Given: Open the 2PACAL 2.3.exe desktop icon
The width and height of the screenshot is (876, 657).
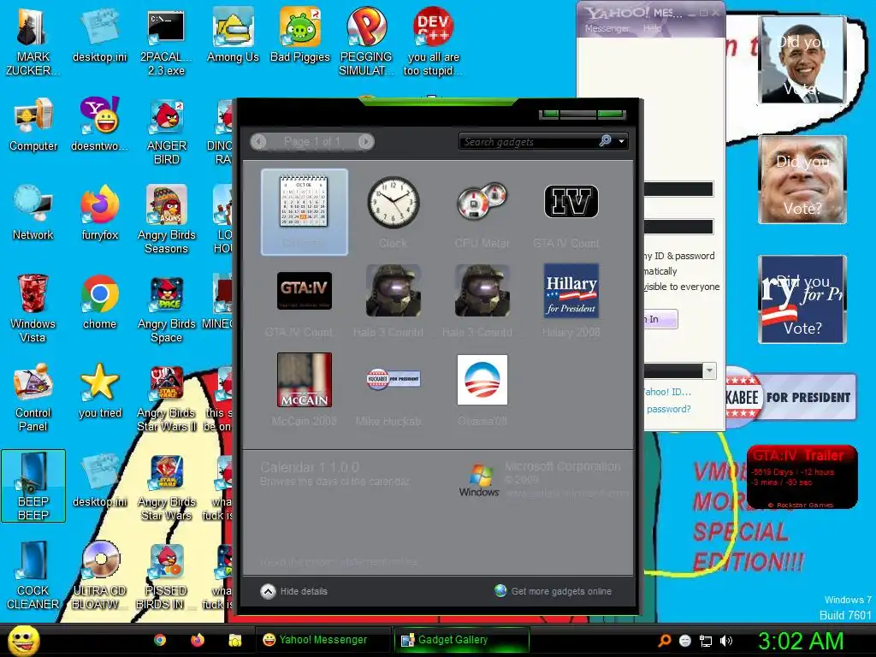Looking at the screenshot, I should tap(166, 41).
